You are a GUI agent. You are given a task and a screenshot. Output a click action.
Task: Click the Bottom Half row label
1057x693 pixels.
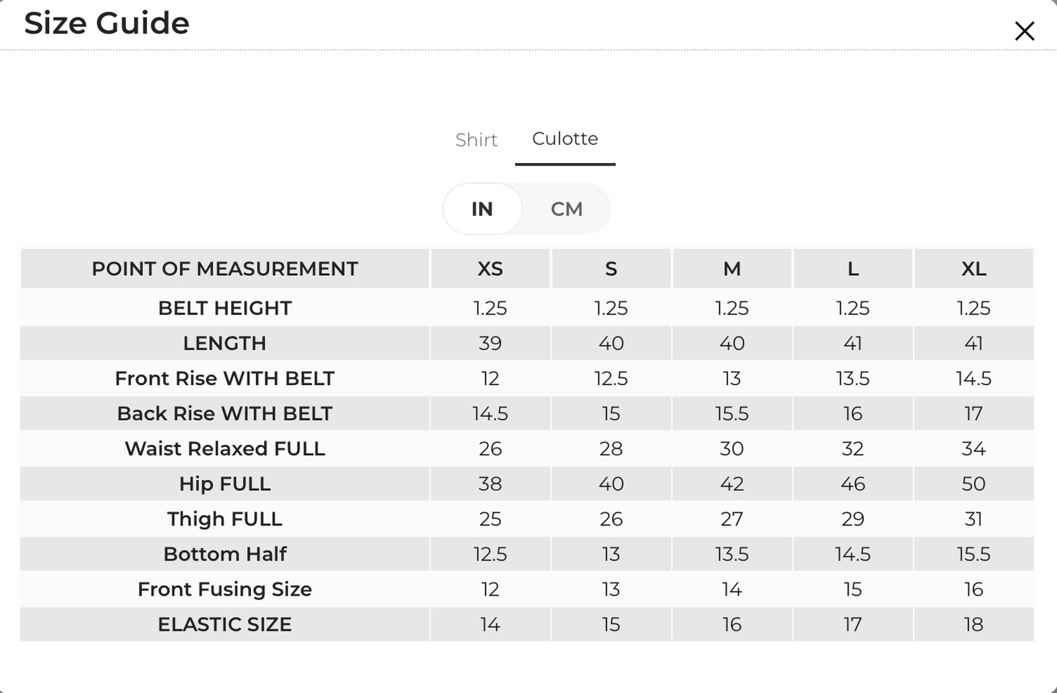click(225, 554)
